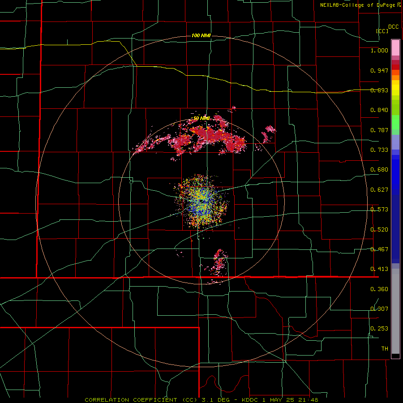403x403 pixels.
Task: Click the Correlation Coefficient caption at the bottom
Action: pos(201,400)
